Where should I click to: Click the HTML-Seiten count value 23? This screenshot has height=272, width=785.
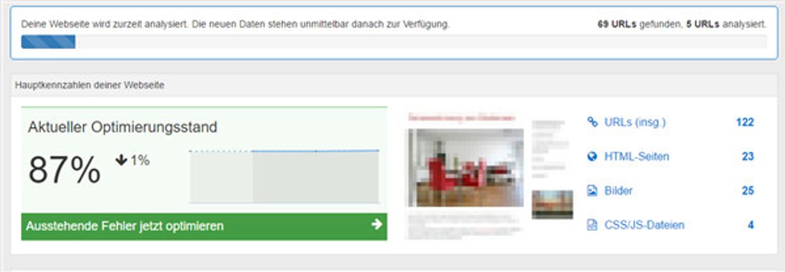(x=748, y=157)
